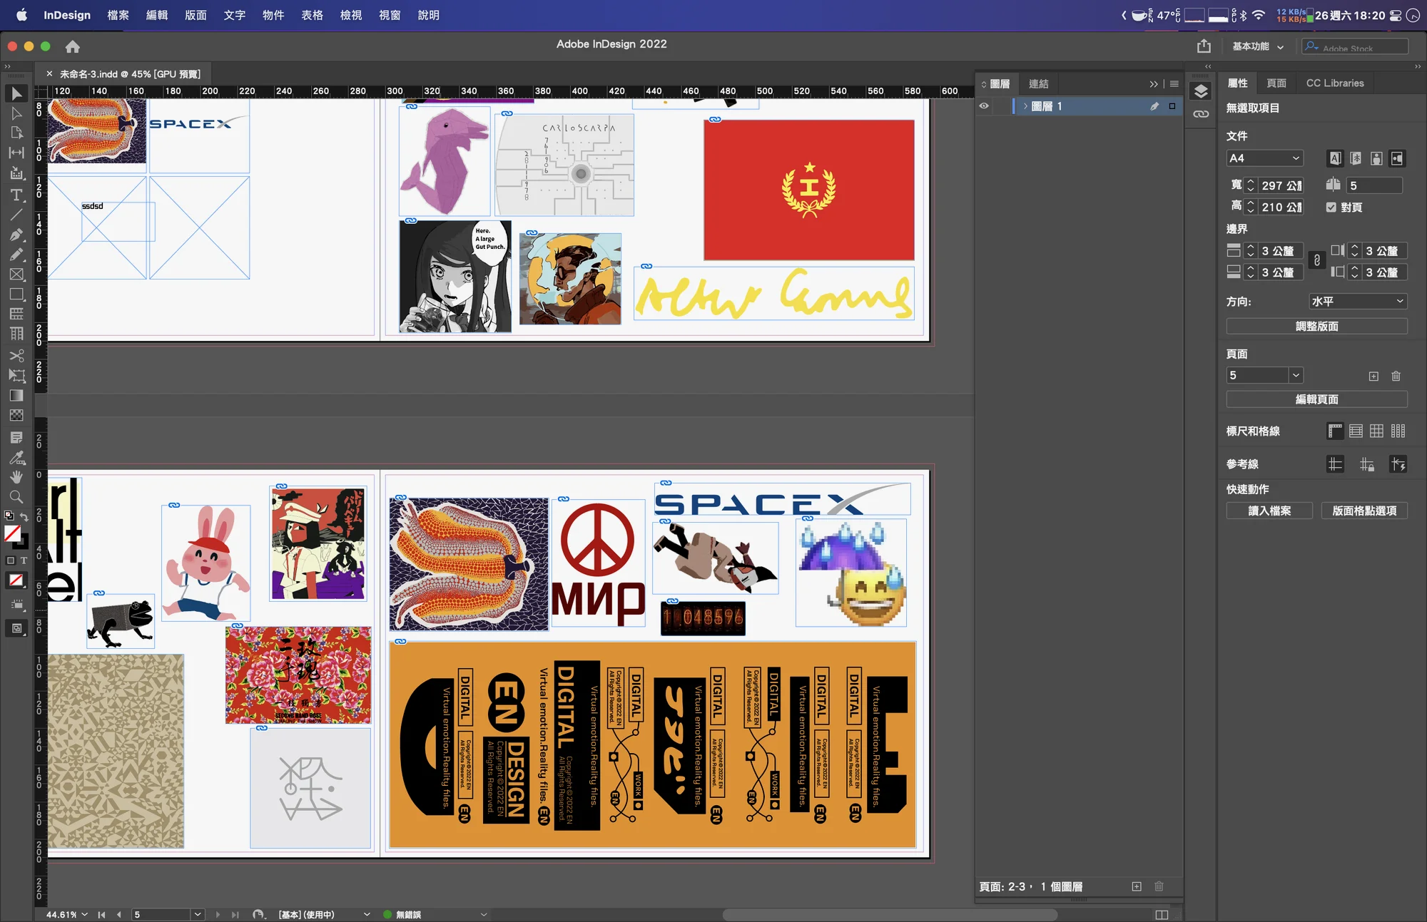Expand the 圖層 1 layer row

click(1025, 106)
